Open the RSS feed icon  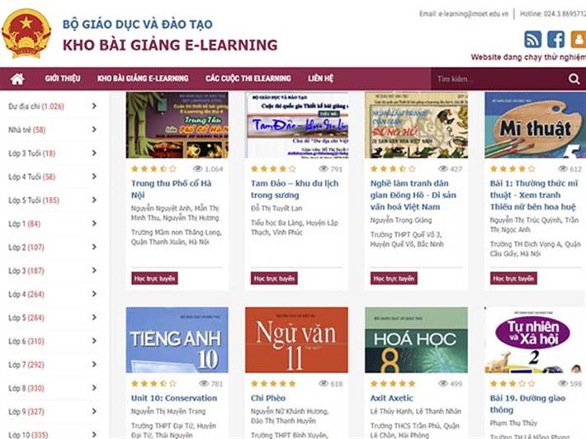pos(532,40)
